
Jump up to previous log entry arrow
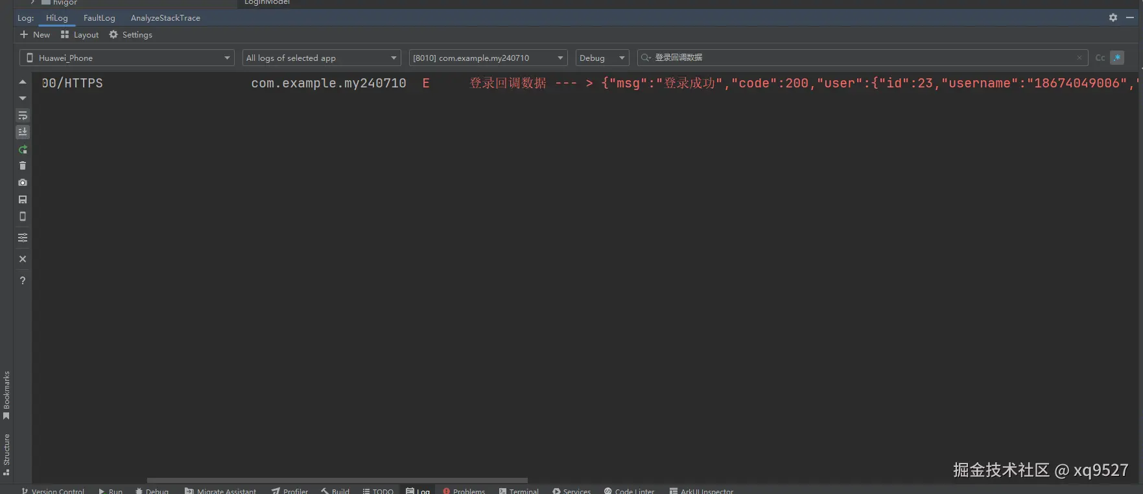pos(23,82)
